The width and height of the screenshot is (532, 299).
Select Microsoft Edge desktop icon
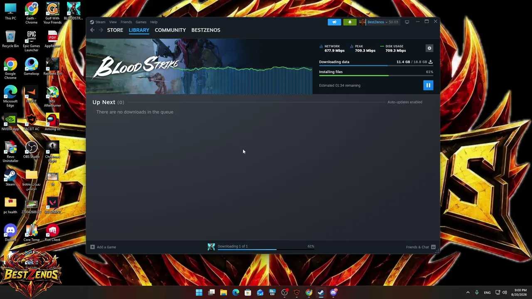[10, 96]
